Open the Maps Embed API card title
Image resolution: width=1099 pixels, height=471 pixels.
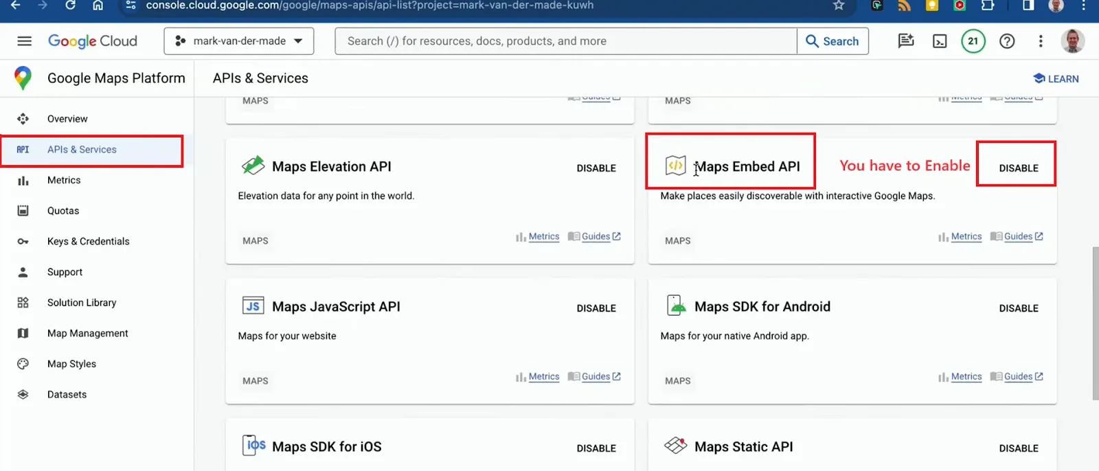tap(747, 167)
